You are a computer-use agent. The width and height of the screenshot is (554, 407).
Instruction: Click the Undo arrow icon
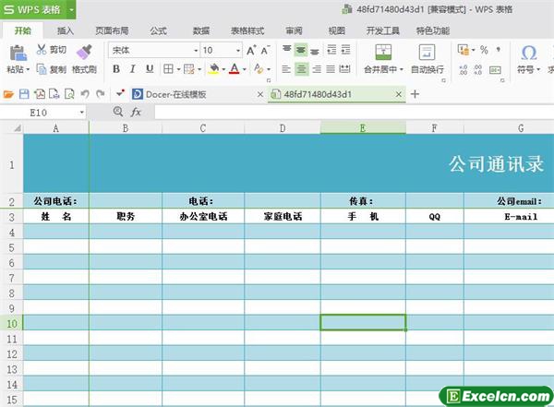(x=85, y=94)
